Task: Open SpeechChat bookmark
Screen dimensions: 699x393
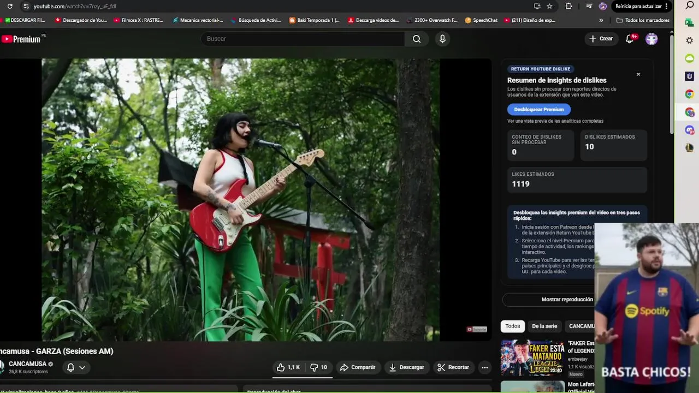Action: pyautogui.click(x=481, y=20)
